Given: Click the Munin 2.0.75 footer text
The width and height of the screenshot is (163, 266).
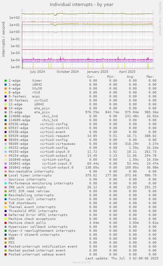Looking at the screenshot, I should [81, 262].
